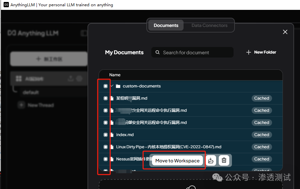Click Cached badge on 某恒明漏洞.md row
300x189 pixels.
coord(262,98)
